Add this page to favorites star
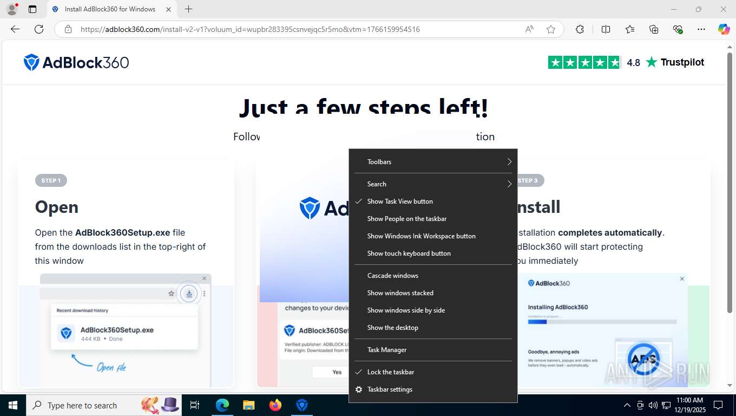Image resolution: width=736 pixels, height=416 pixels. pyautogui.click(x=551, y=29)
